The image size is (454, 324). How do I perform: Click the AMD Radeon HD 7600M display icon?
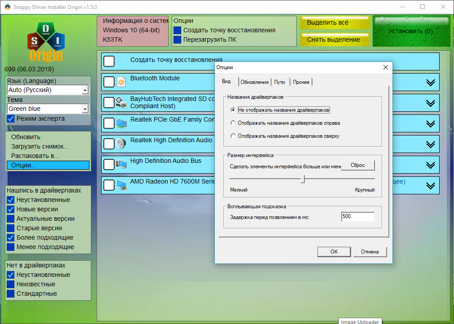pos(121,185)
